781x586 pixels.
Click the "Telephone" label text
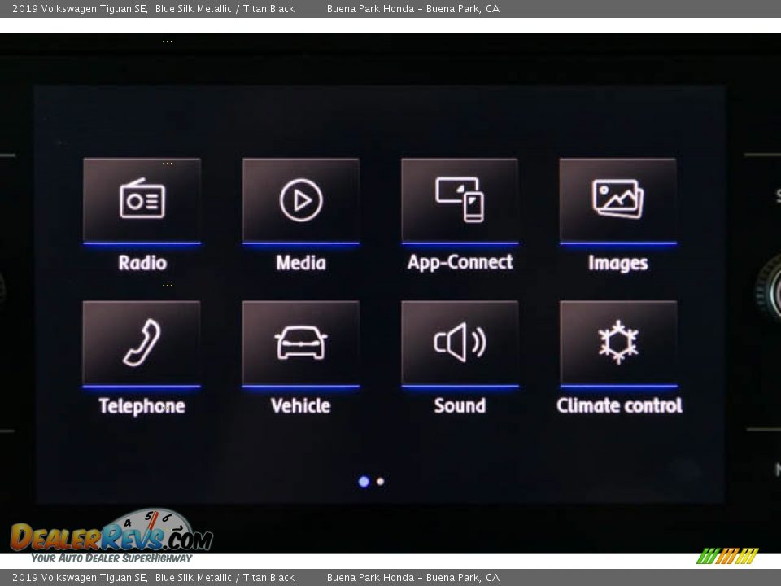click(142, 406)
